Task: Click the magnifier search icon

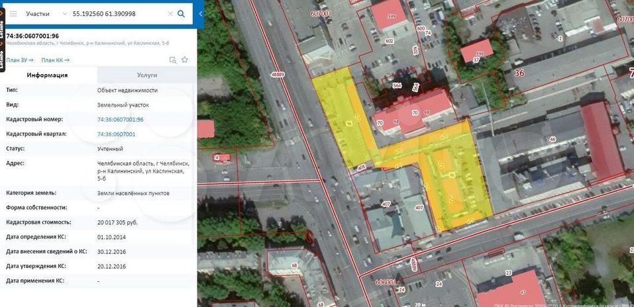Action: [184, 13]
